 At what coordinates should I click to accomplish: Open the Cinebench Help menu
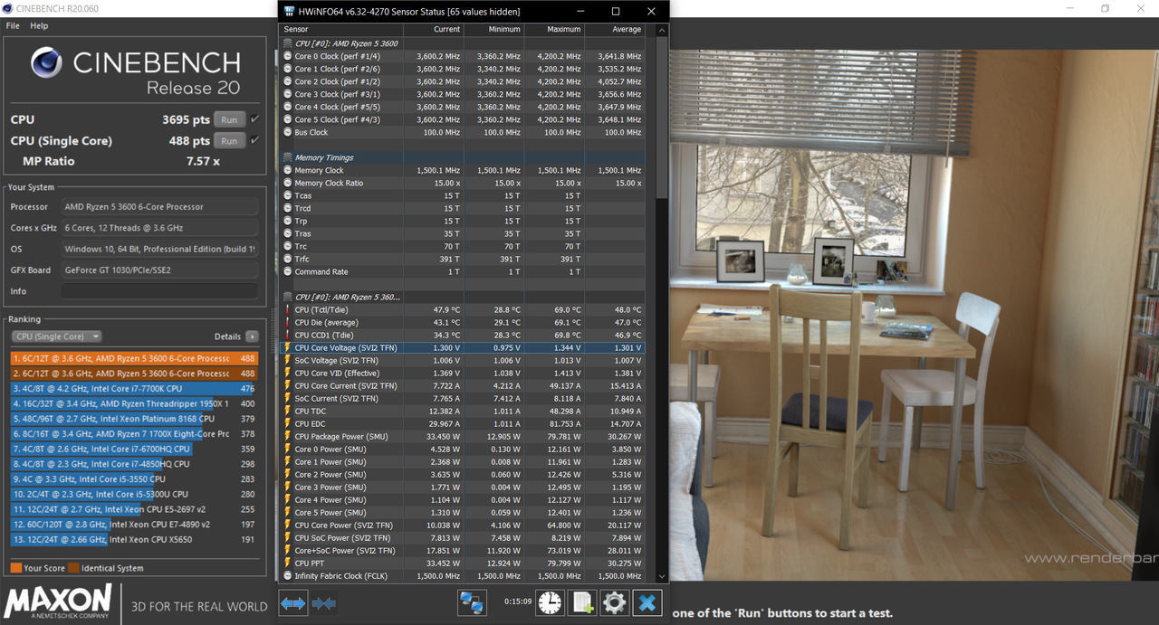pyautogui.click(x=39, y=26)
